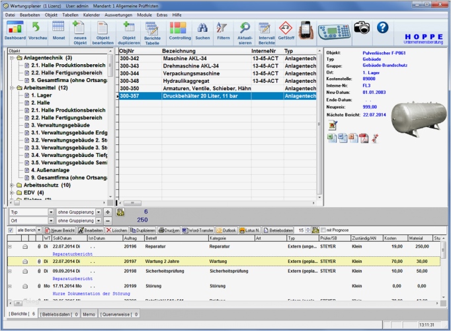Open help via question mark icon
451x331 pixels.
click(382, 28)
